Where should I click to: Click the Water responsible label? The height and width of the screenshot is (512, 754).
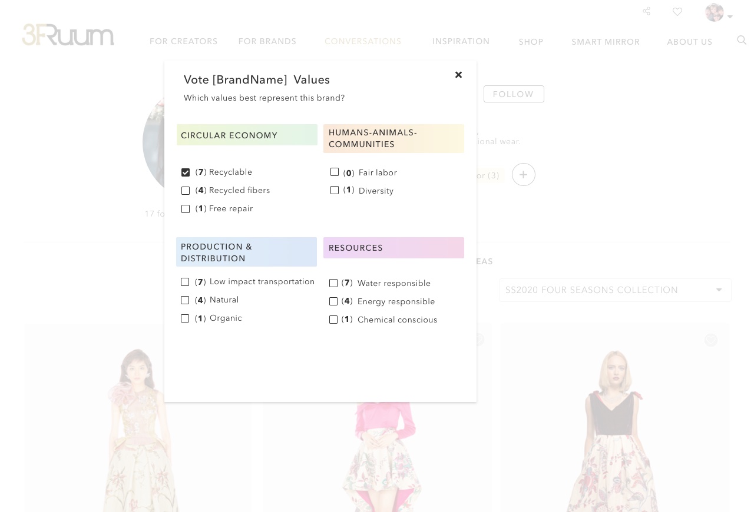[394, 284]
